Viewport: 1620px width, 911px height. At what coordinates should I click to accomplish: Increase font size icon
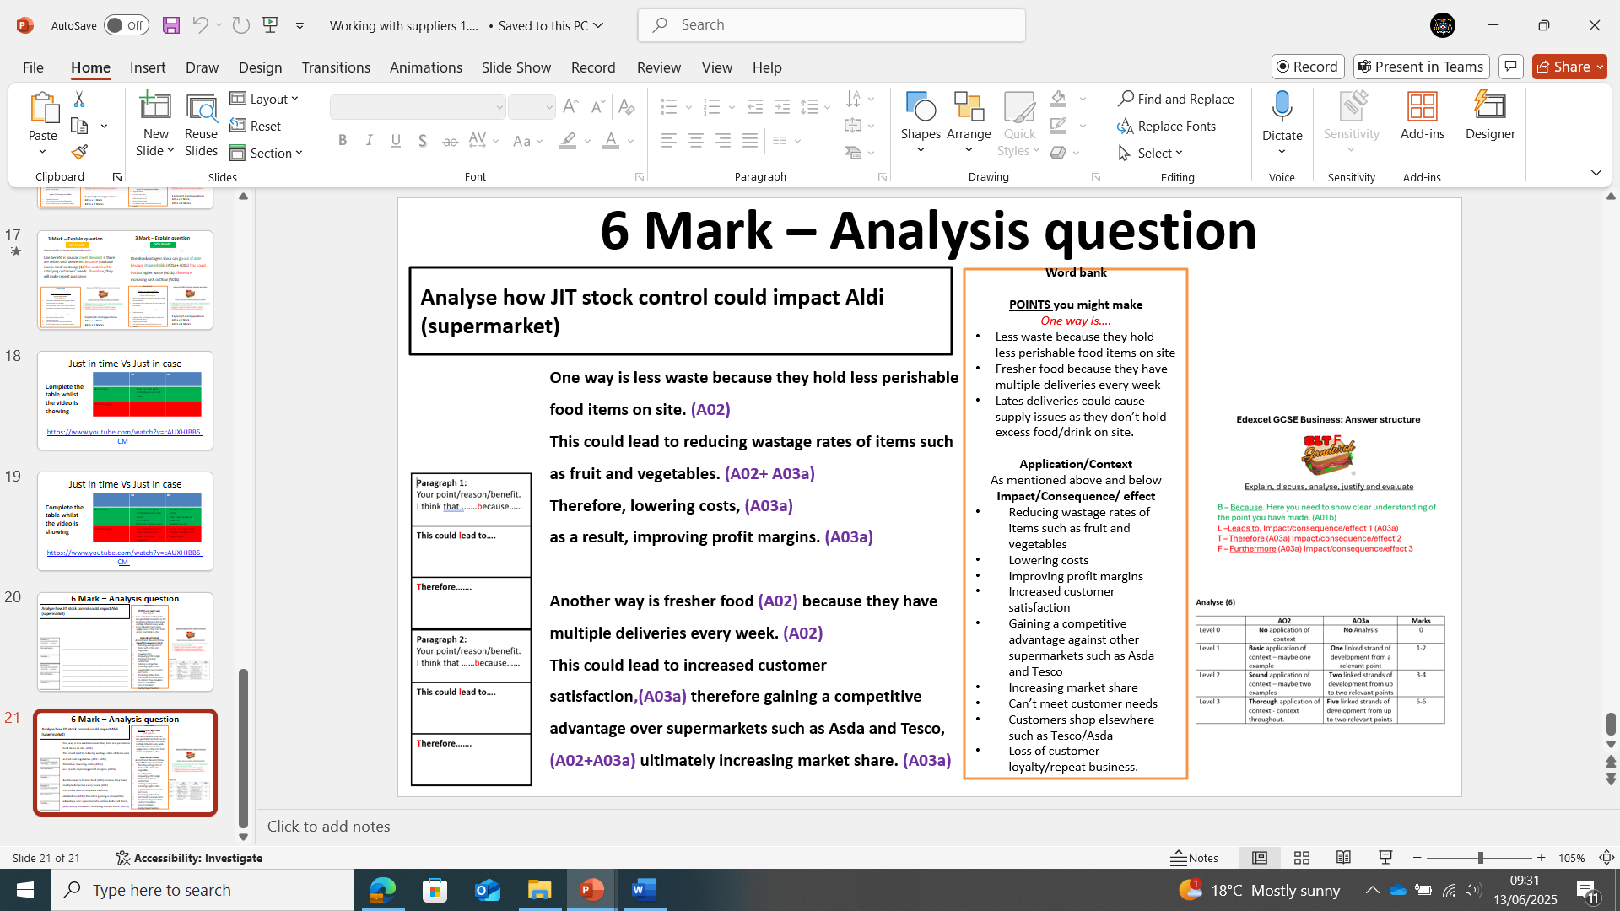point(570,106)
